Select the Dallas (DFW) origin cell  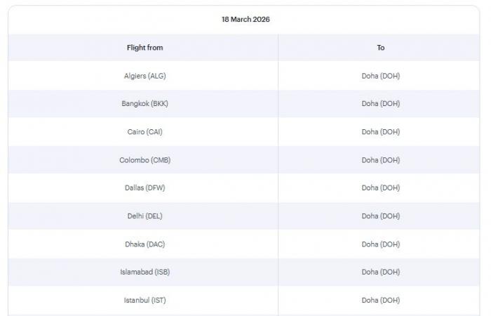(144, 188)
